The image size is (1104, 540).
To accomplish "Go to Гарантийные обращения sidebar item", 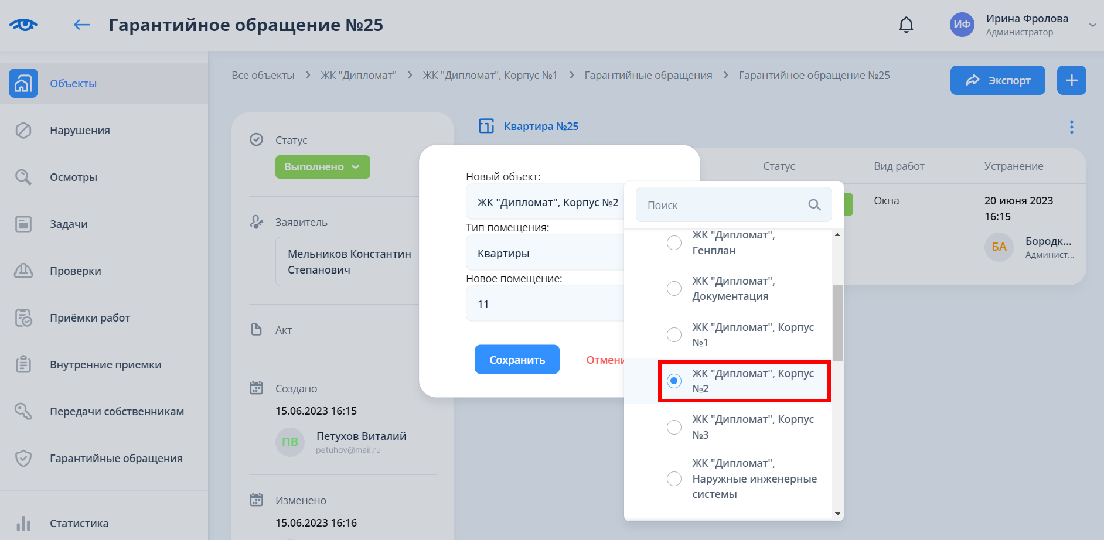I will [116, 458].
